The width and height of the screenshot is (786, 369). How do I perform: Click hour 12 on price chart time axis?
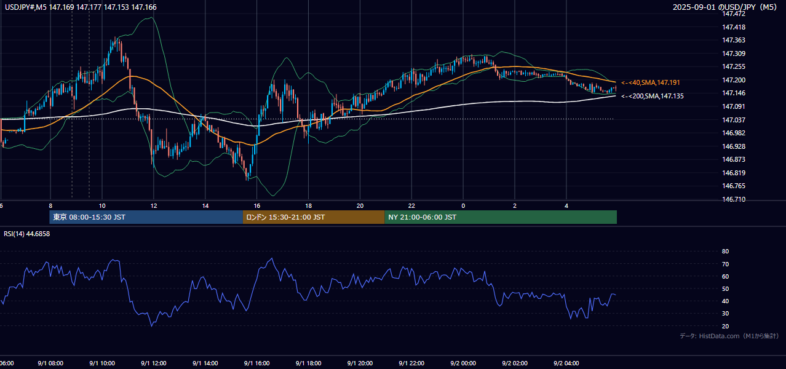[x=154, y=206]
